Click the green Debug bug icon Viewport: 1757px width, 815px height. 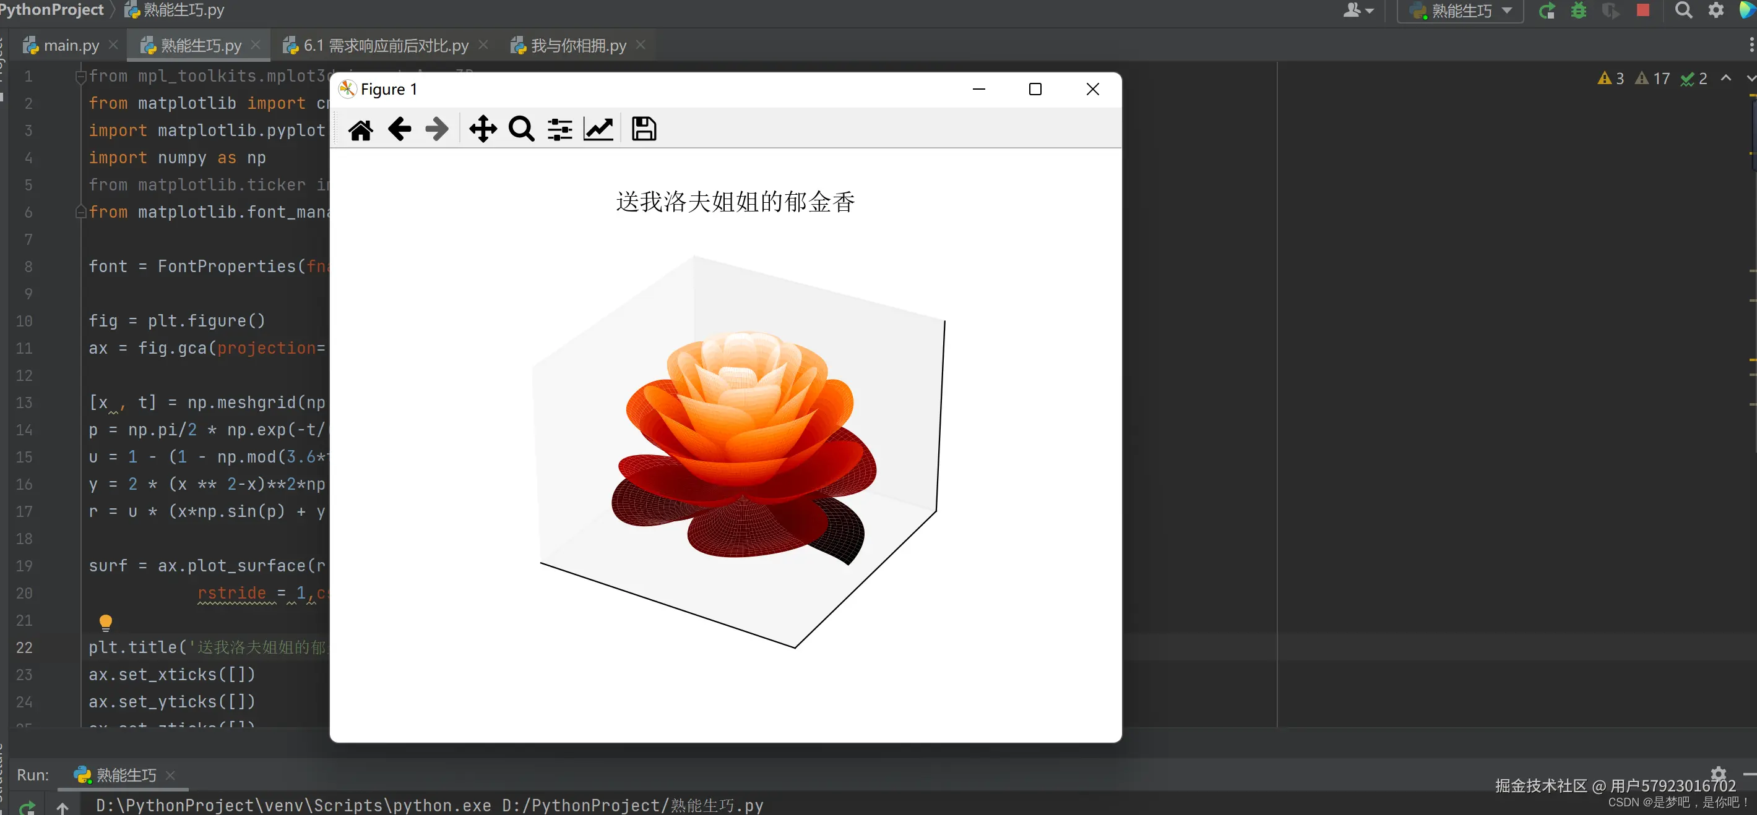(x=1578, y=11)
